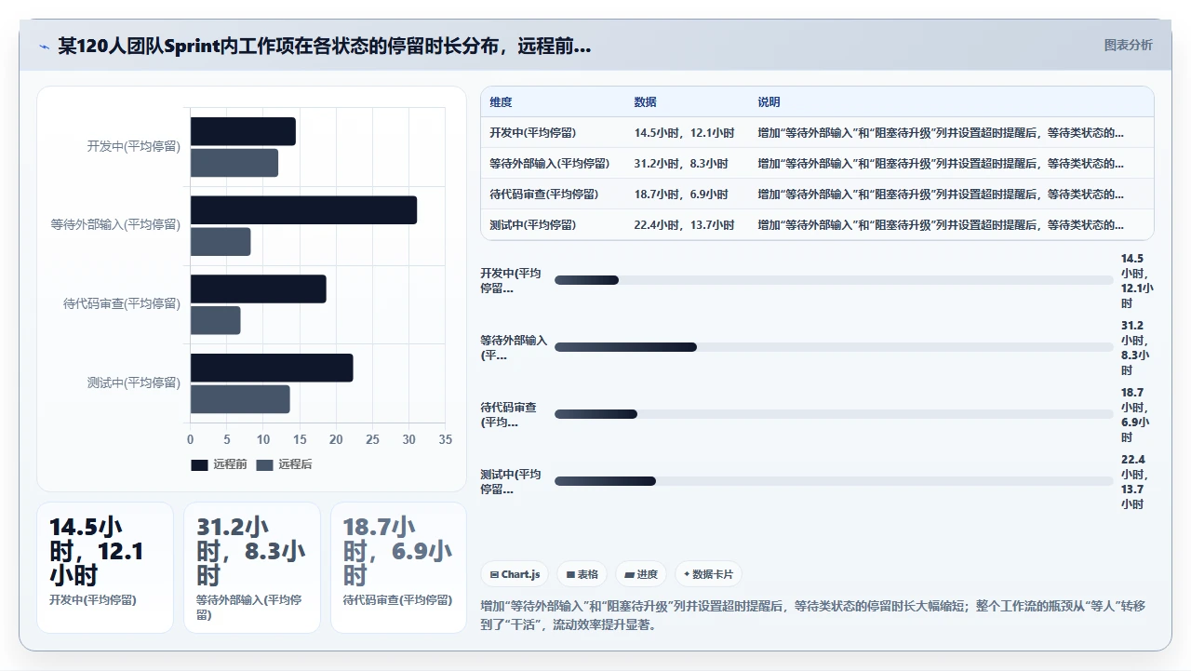The image size is (1191, 671).
Task: Click the 数据卡片 tag button
Action: [x=708, y=574]
